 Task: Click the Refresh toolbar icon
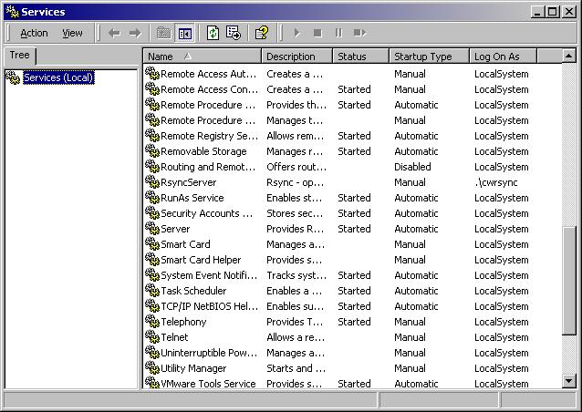coord(213,33)
